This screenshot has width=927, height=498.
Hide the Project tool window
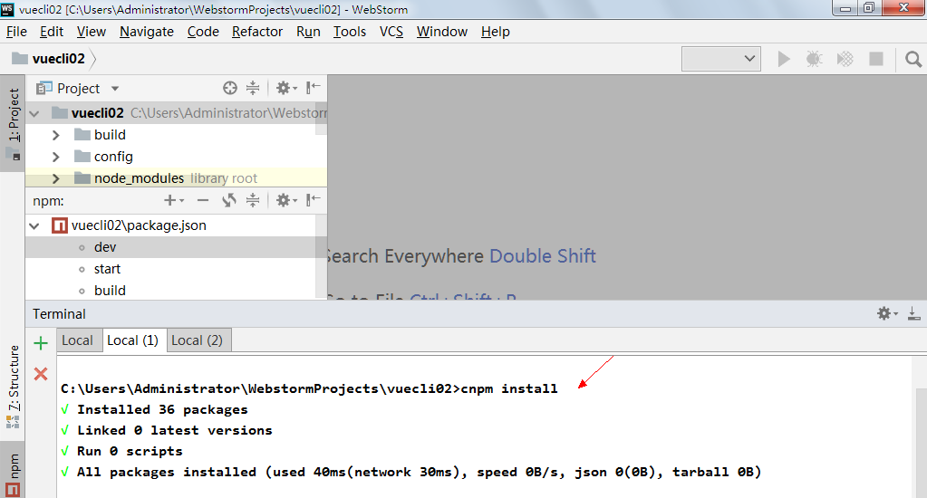pyautogui.click(x=314, y=88)
